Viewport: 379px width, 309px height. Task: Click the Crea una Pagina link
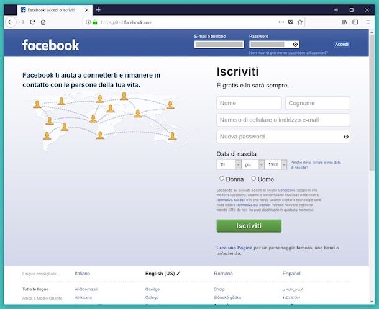coord(234,248)
